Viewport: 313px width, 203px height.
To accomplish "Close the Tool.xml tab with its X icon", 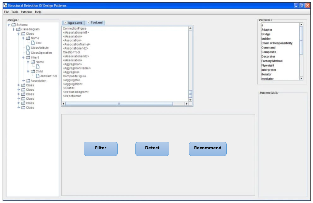I will coord(88,22).
